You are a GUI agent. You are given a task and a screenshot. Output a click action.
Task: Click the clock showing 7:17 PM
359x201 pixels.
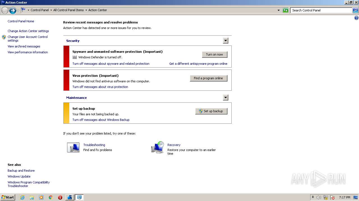tap(344, 197)
